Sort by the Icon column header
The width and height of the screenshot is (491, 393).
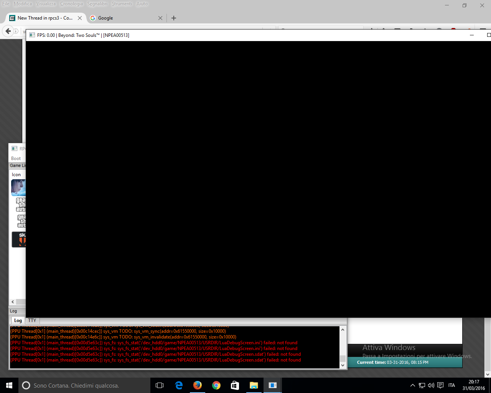(x=16, y=175)
